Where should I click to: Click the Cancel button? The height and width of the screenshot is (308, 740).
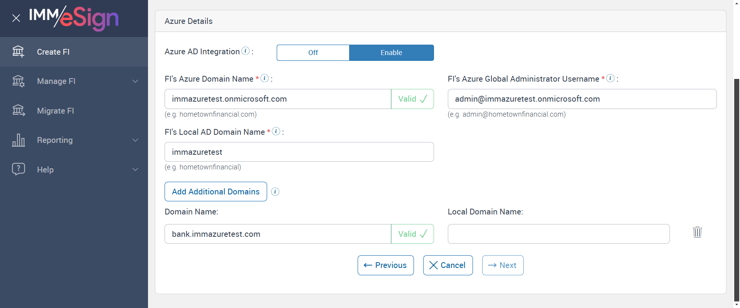pyautogui.click(x=448, y=265)
